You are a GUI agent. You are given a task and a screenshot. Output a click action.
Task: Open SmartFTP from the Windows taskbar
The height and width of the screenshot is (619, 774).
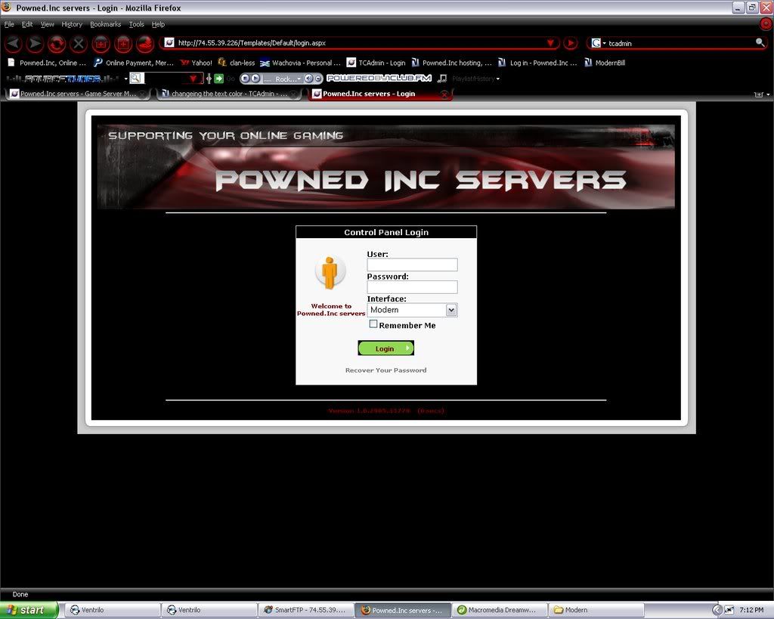pos(305,610)
